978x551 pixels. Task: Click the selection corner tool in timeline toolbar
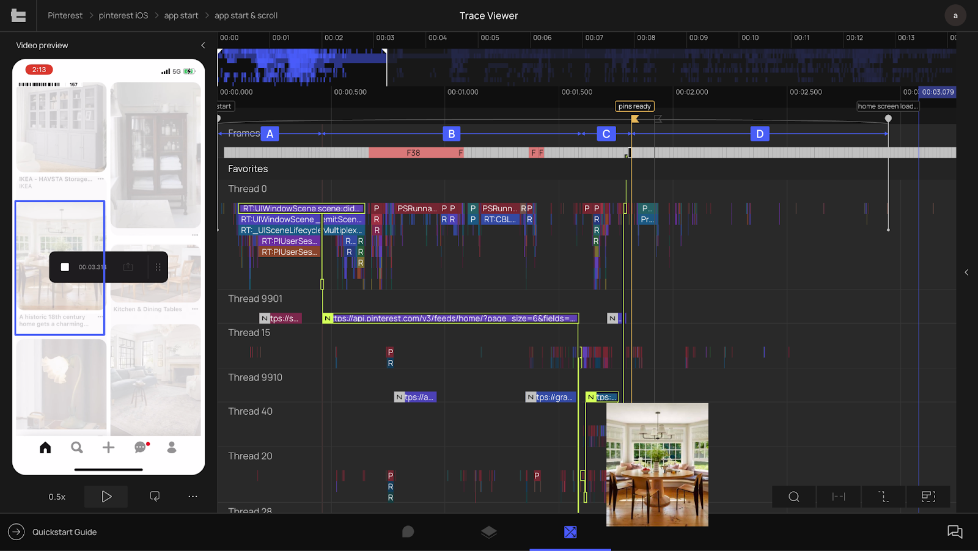coord(883,497)
